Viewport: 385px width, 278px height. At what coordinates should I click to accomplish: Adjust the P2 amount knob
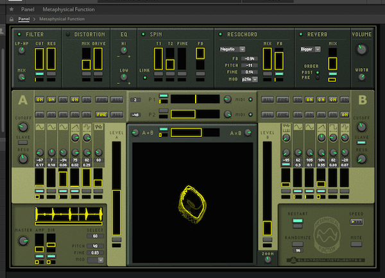click(228, 114)
